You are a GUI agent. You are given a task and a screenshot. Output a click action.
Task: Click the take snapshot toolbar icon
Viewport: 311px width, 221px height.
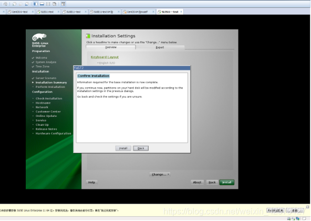pos(14,4)
